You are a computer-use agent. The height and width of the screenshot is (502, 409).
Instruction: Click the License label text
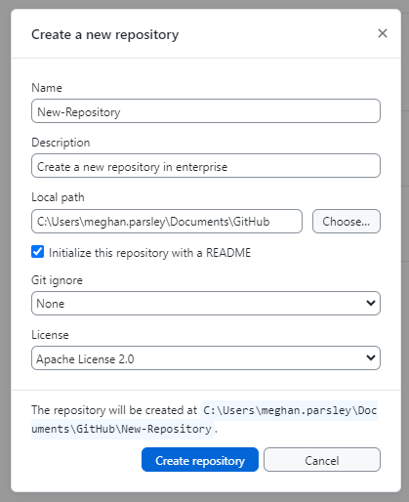[x=50, y=335]
